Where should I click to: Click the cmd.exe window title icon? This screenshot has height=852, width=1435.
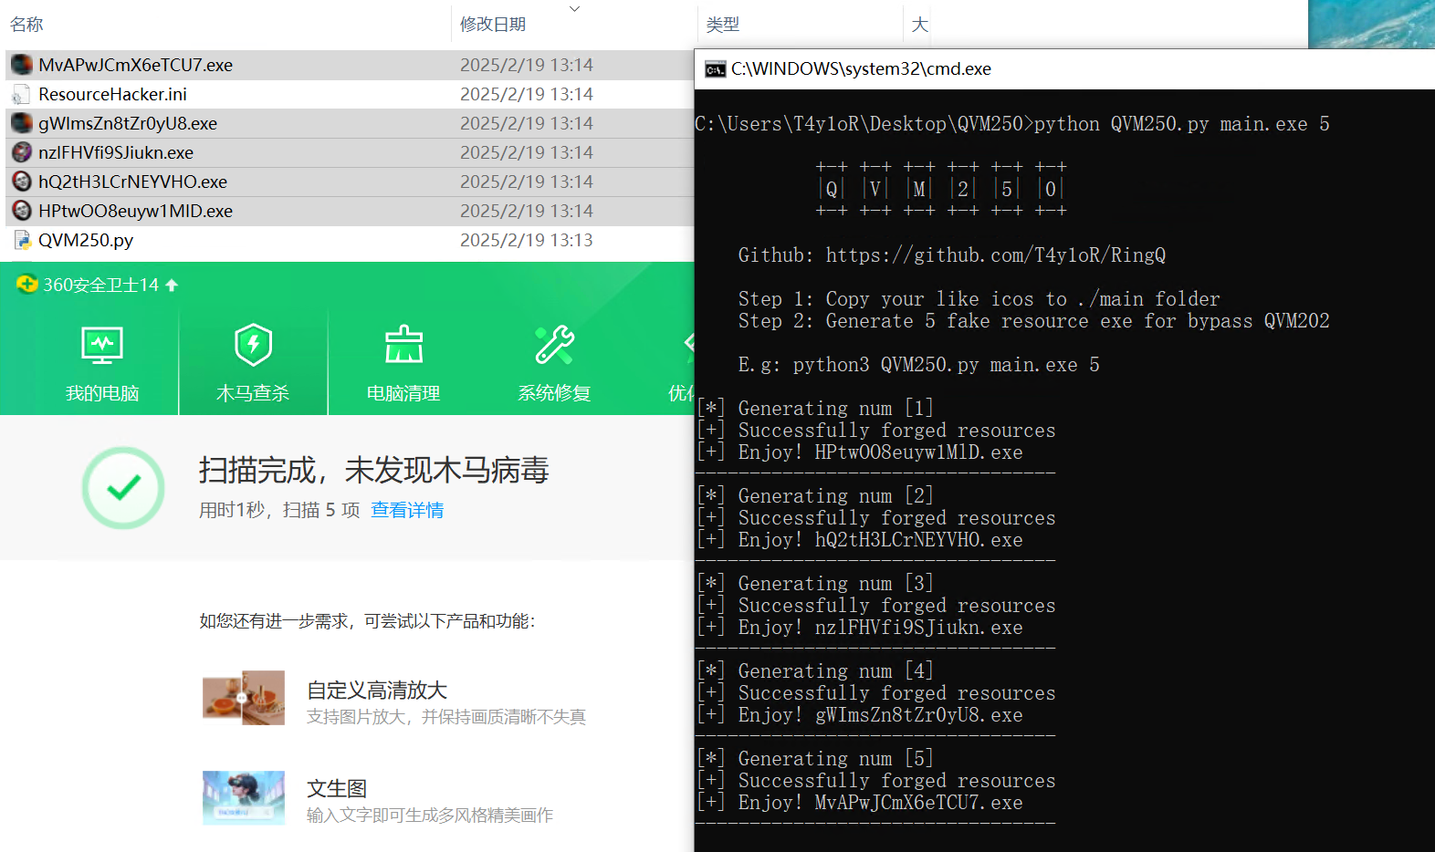coord(716,69)
